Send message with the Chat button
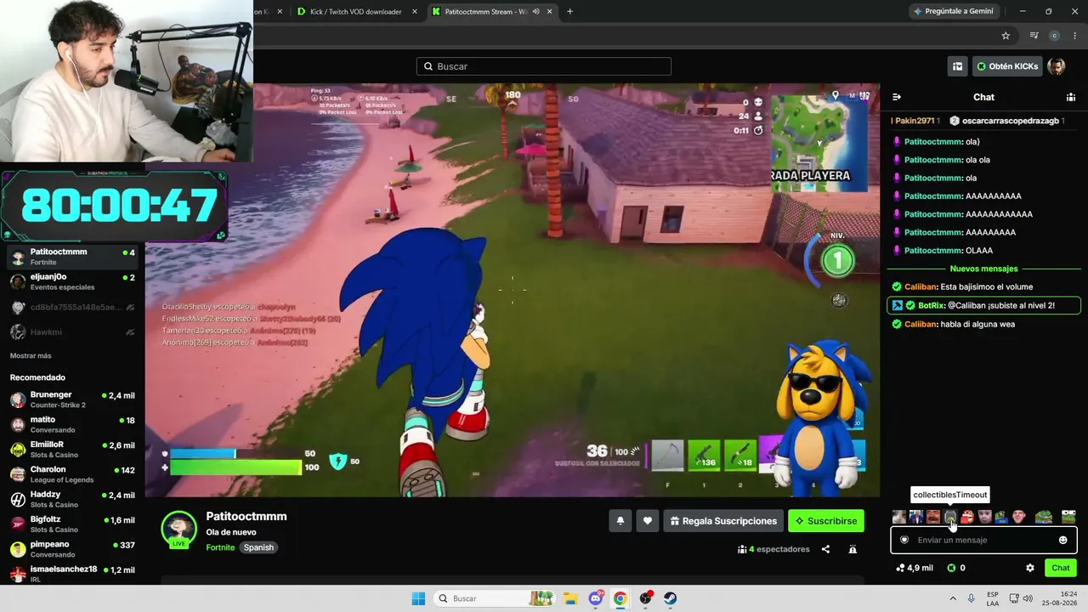The height and width of the screenshot is (612, 1088). tap(1061, 568)
